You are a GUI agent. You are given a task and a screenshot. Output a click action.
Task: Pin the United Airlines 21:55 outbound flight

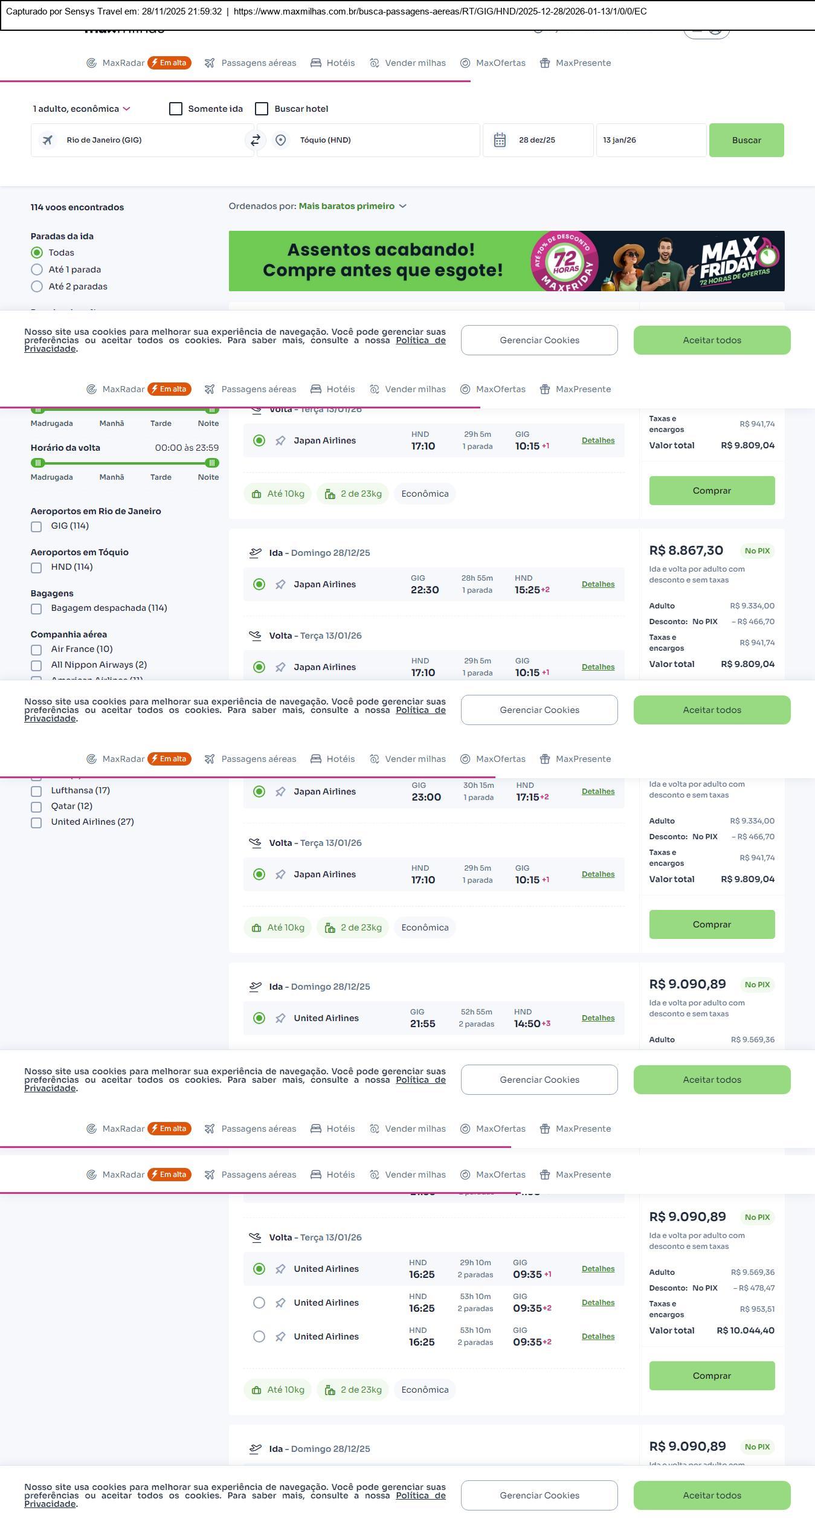280,1018
